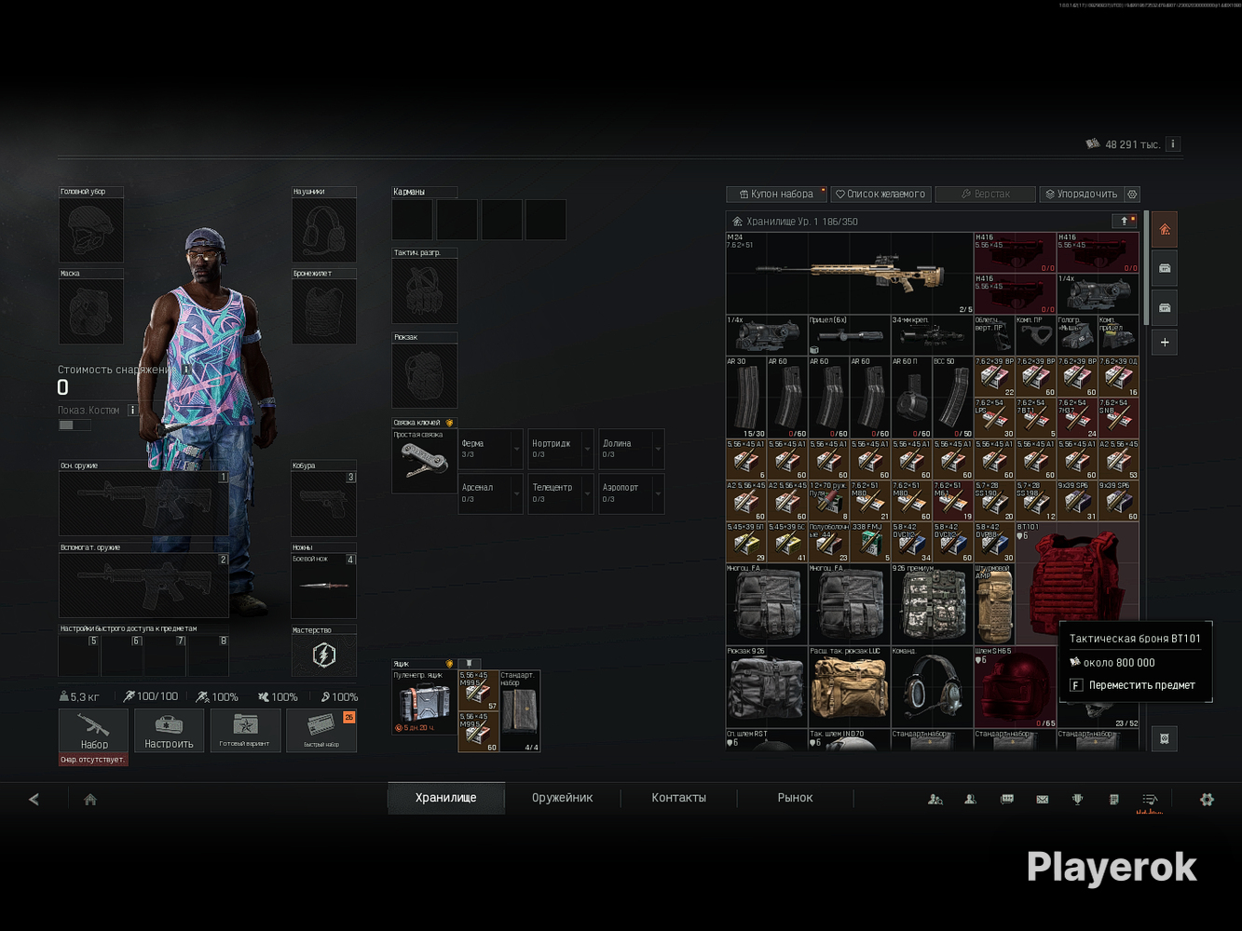Select the 338 FMJ ammo box
Screen dimensions: 1242x931
(870, 542)
